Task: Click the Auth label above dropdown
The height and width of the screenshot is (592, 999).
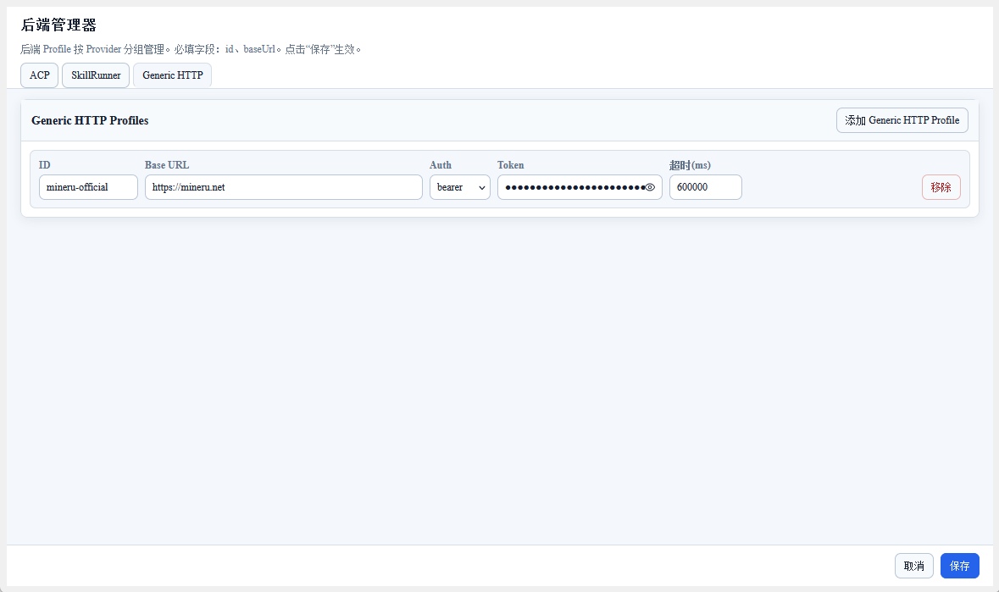Action: tap(441, 165)
